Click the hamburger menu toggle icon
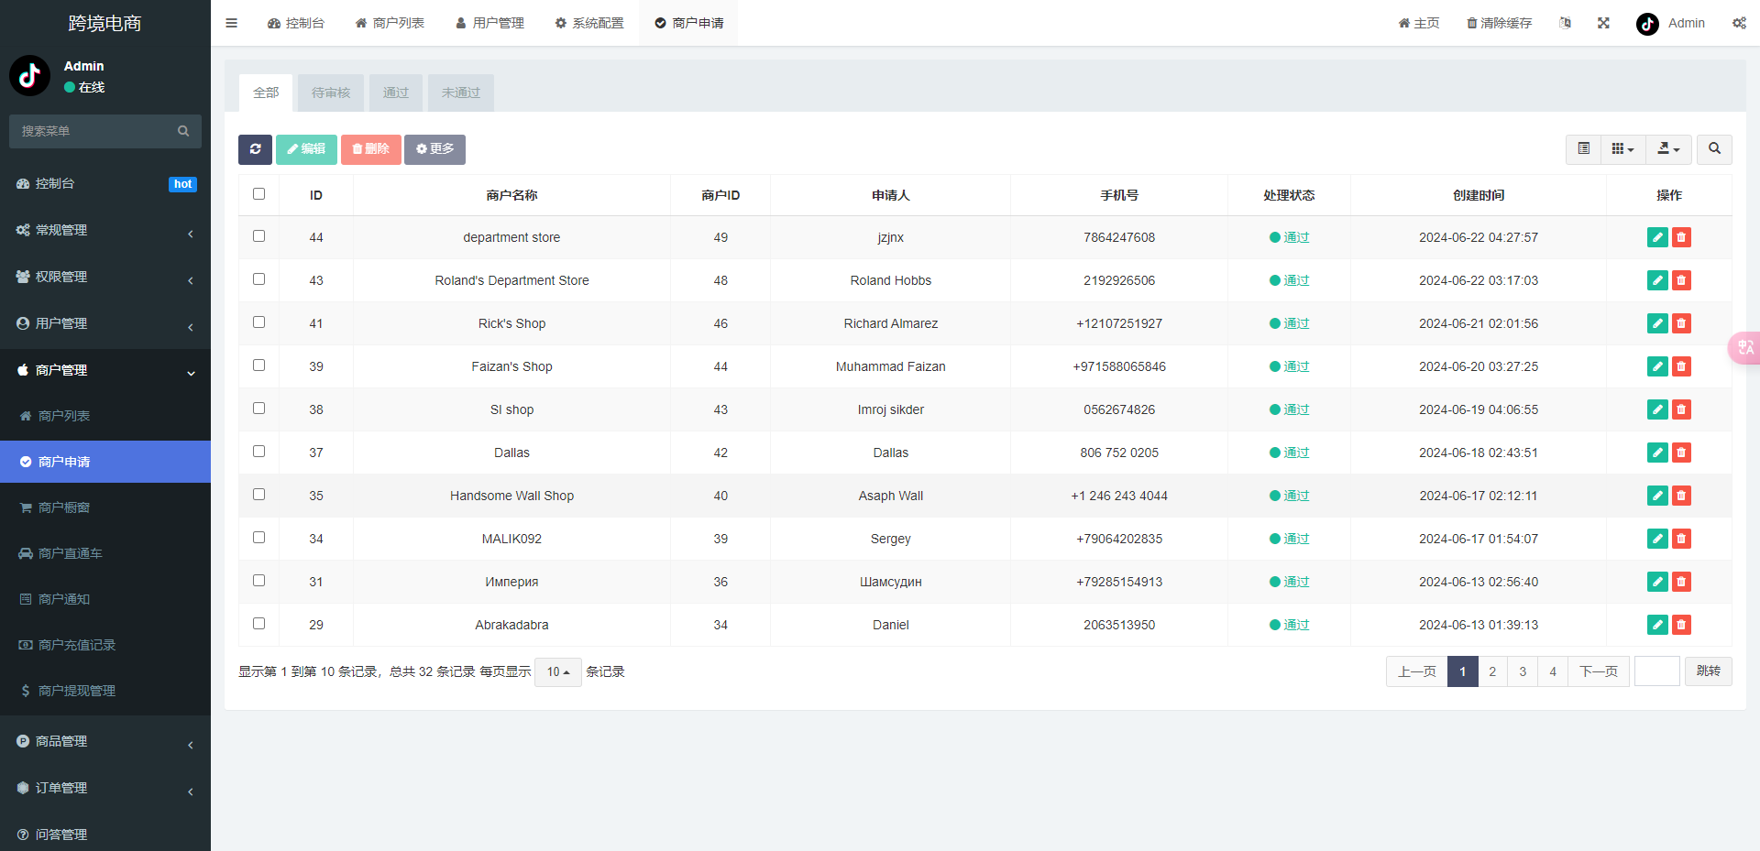 click(232, 23)
